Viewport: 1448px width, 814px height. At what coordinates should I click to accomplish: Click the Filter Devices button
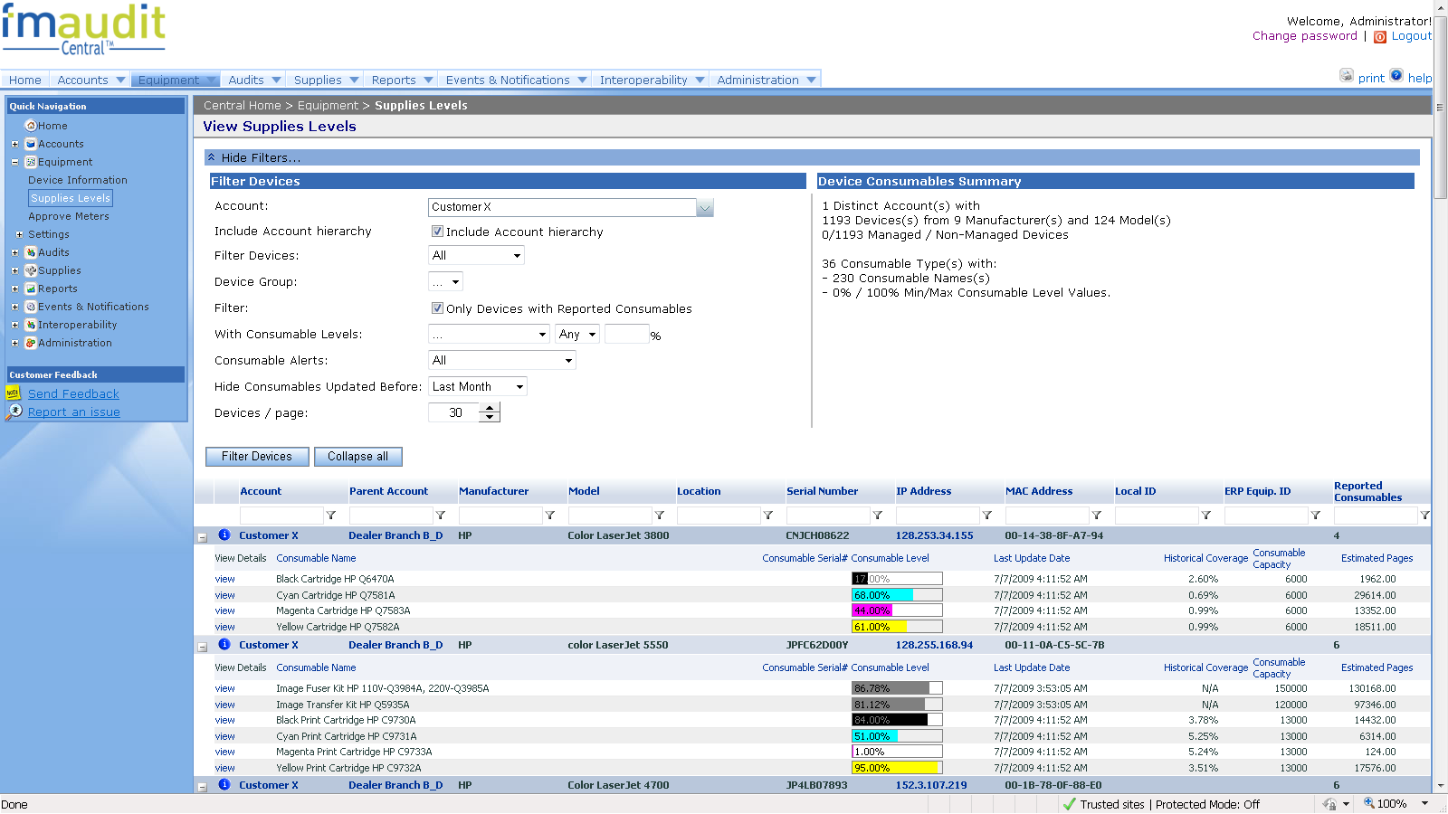(x=257, y=457)
